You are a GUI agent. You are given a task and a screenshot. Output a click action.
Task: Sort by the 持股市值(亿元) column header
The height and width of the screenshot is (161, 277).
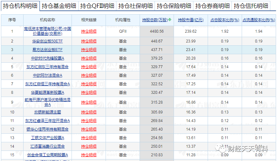190,20
